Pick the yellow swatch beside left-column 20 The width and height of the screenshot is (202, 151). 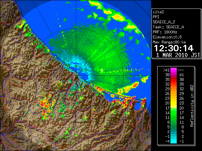(174, 103)
